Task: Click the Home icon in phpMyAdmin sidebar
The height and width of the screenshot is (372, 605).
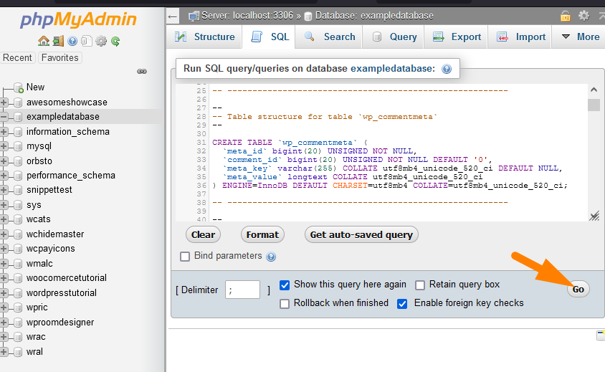Action: pyautogui.click(x=44, y=41)
